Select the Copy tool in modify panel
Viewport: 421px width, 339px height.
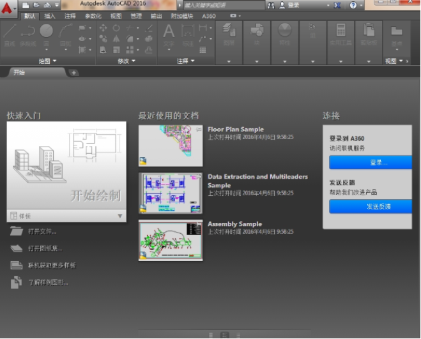pyautogui.click(x=103, y=39)
